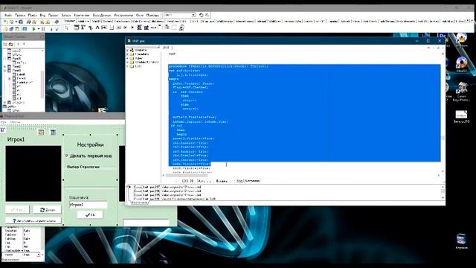Click the source editor horizontal scrollbar
476x268 pixels.
(x=300, y=176)
